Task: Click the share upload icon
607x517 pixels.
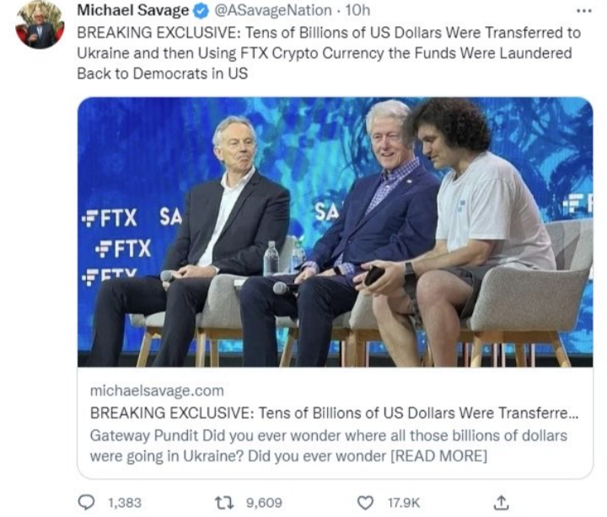Action: tap(502, 503)
